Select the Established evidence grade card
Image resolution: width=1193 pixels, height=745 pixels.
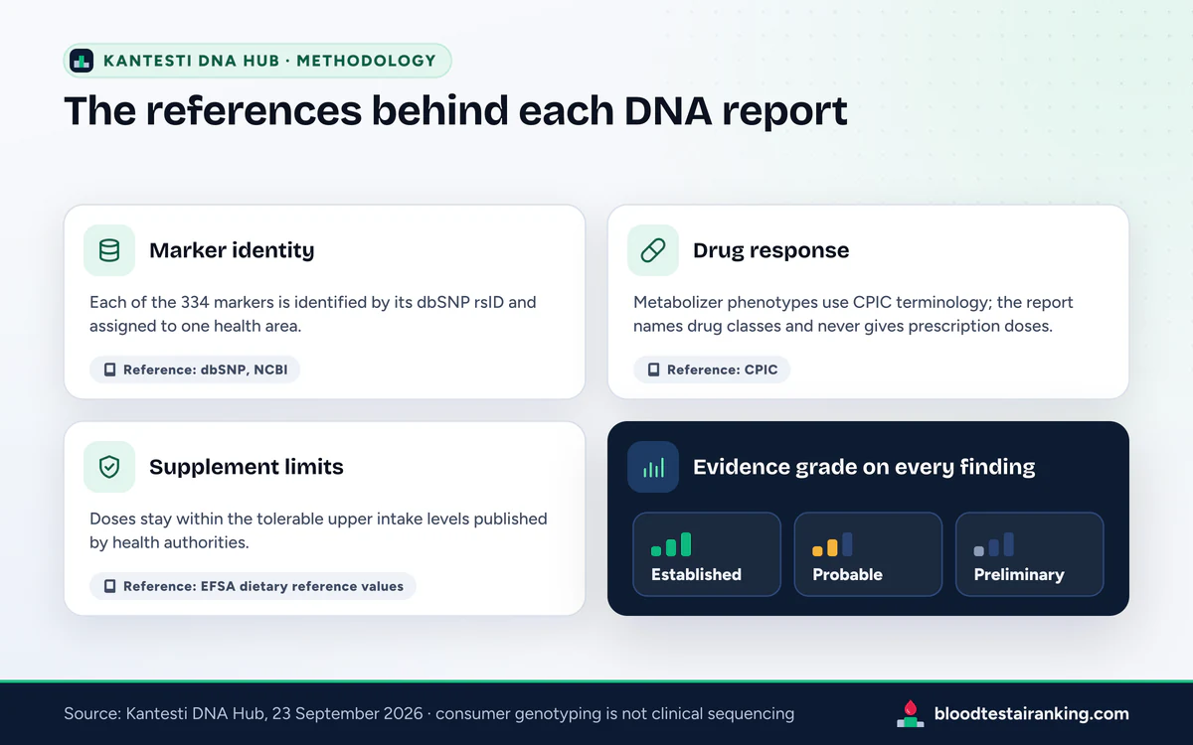707,554
